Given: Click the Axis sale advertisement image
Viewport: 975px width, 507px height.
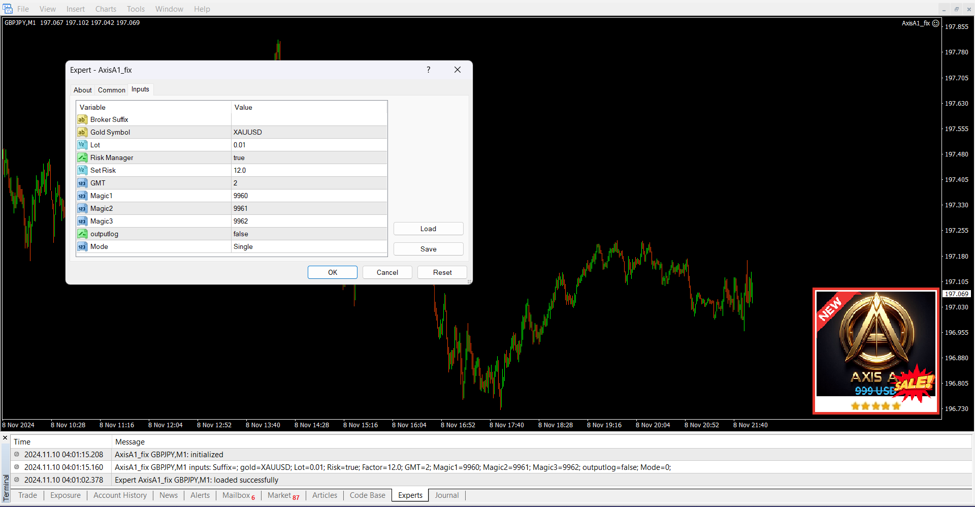Looking at the screenshot, I should 875,351.
